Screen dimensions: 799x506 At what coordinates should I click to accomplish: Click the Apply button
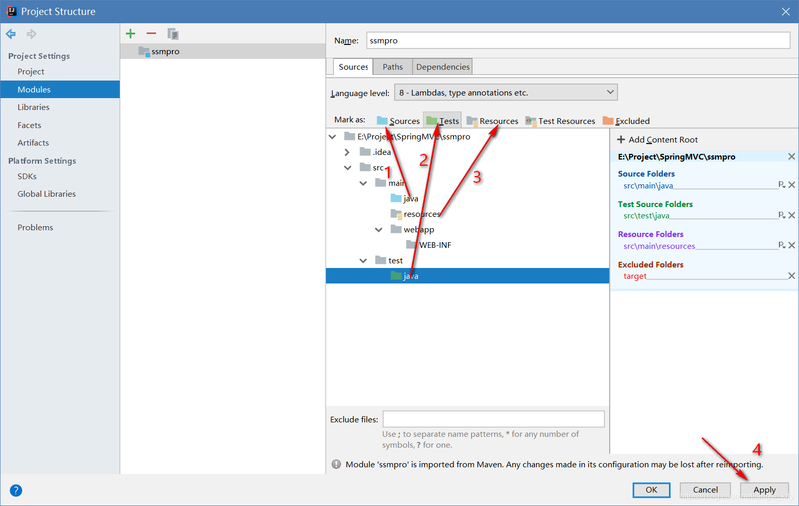coord(764,489)
